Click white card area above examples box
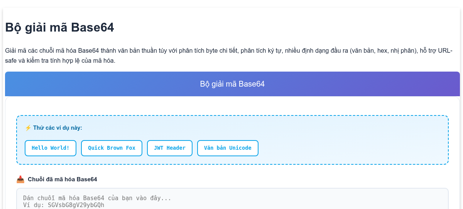The image size is (463, 209). coord(232,106)
